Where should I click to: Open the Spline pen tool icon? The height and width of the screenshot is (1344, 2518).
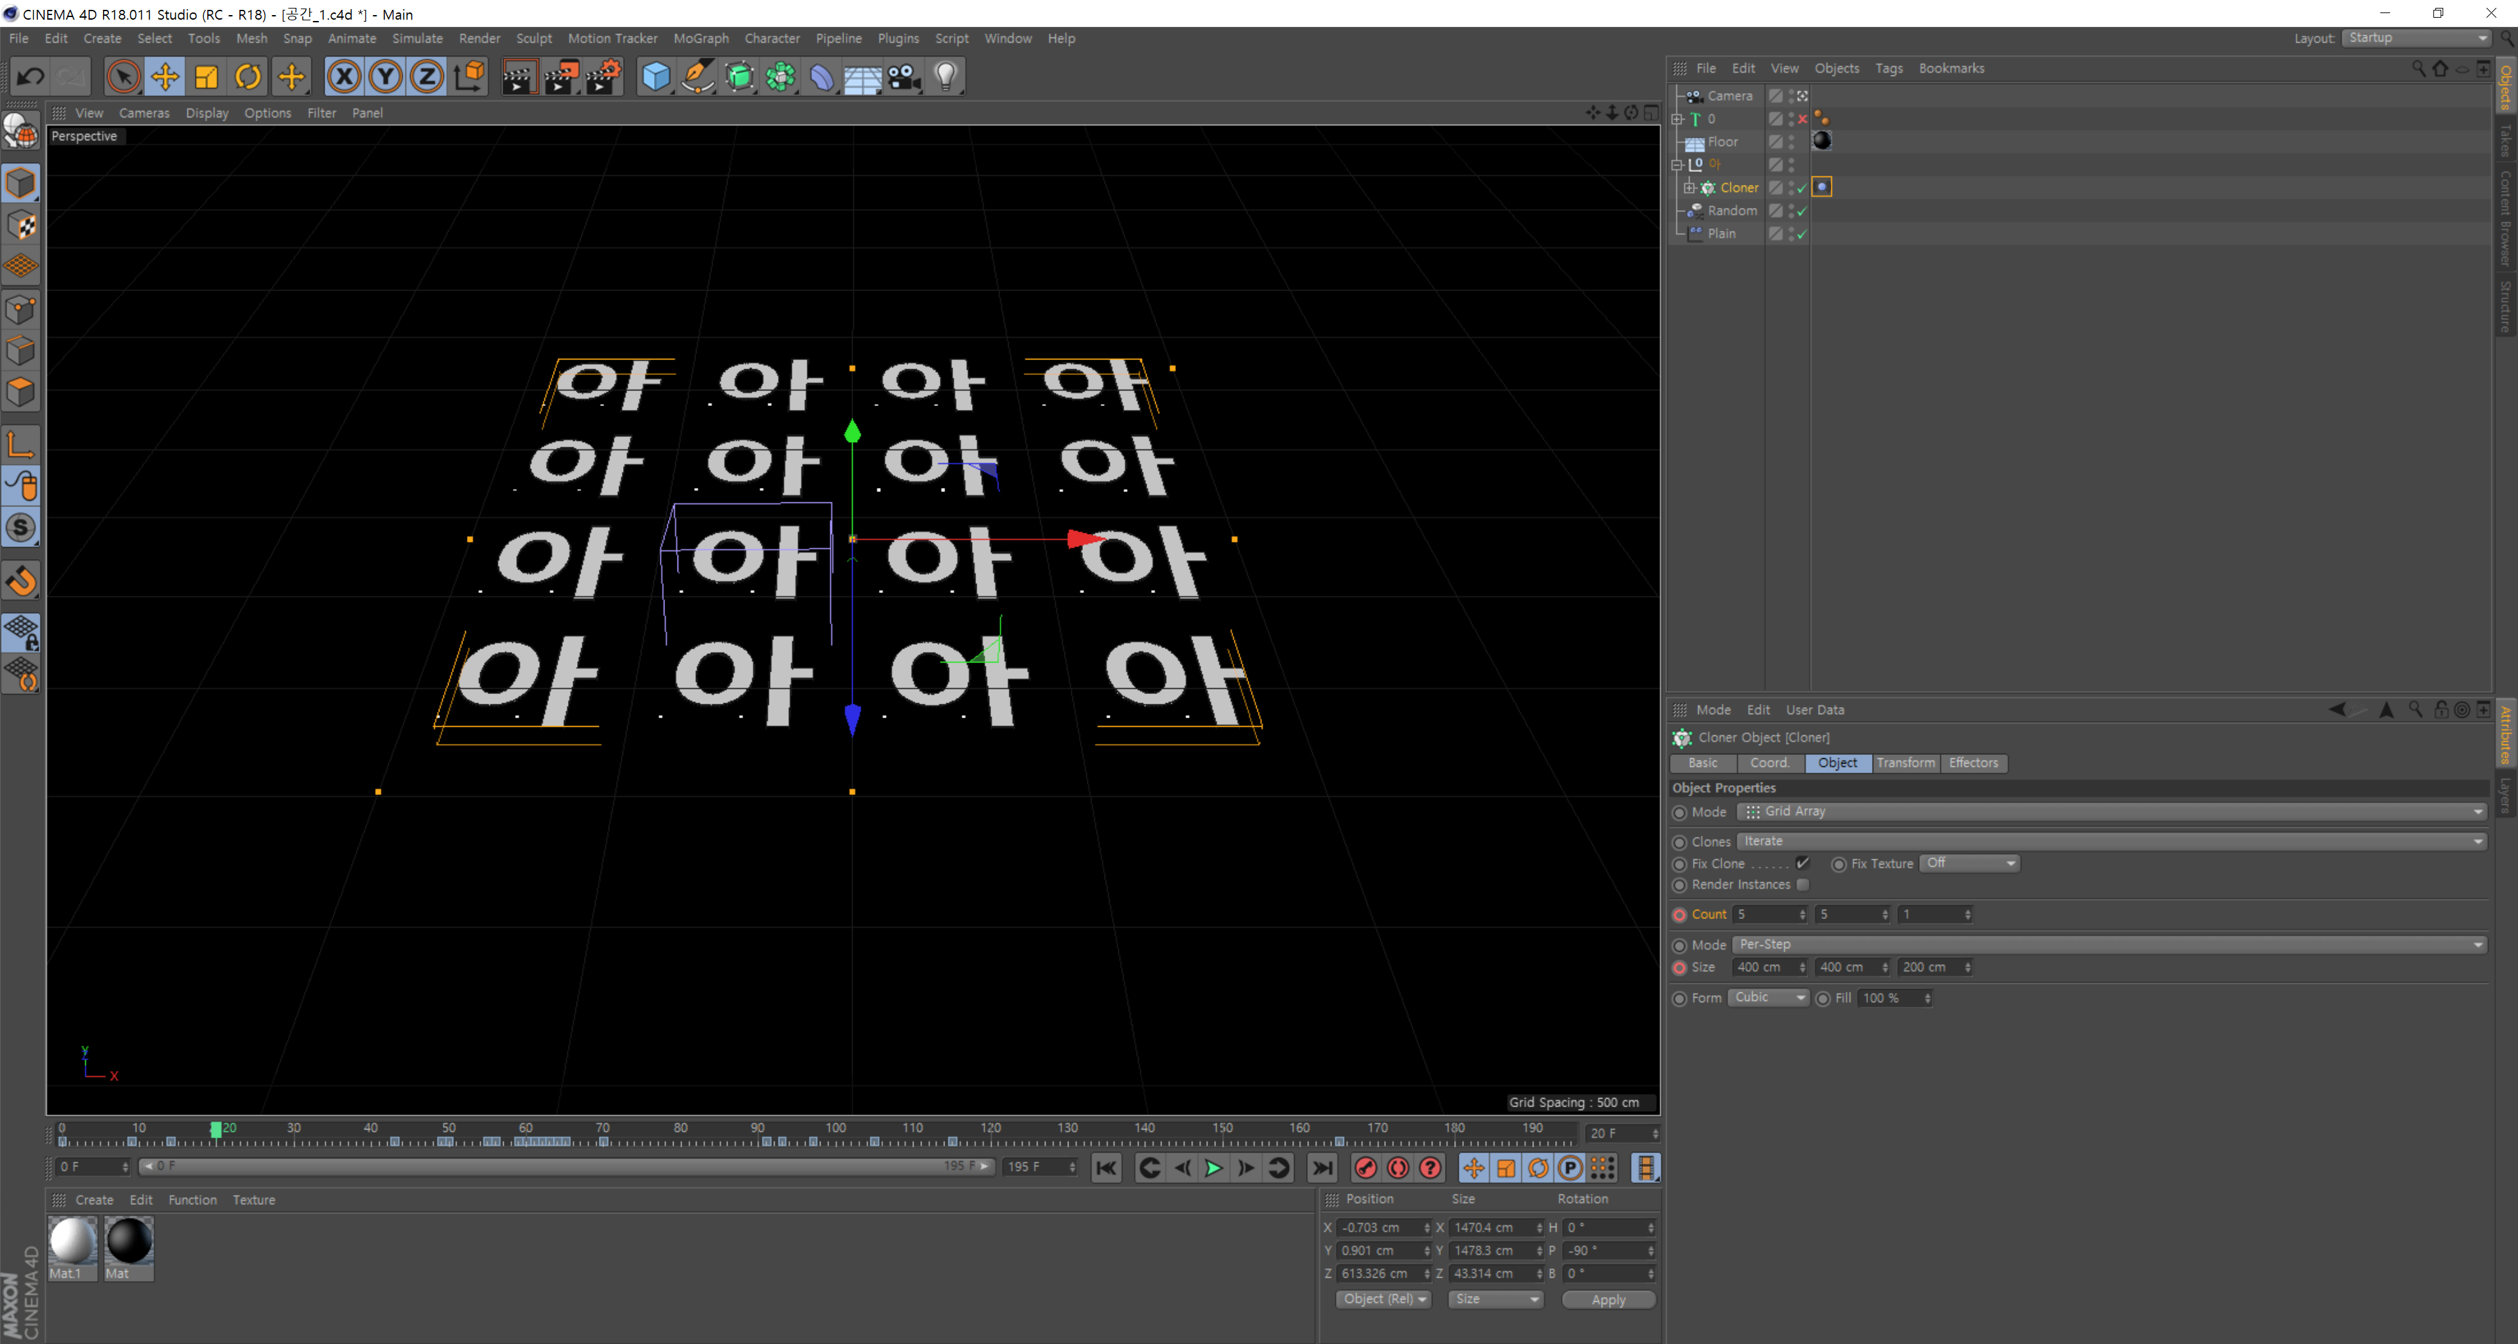click(697, 76)
